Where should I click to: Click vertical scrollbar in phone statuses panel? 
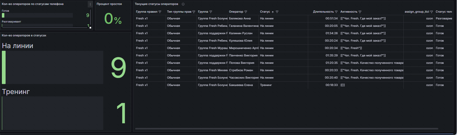coord(90,18)
